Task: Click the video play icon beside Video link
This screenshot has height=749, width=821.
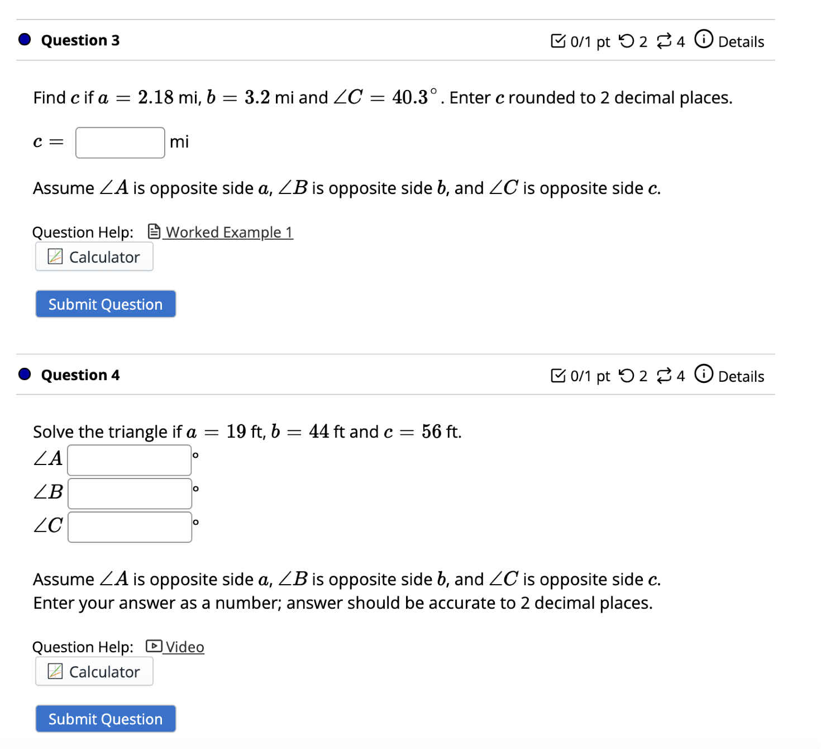Action: click(153, 646)
